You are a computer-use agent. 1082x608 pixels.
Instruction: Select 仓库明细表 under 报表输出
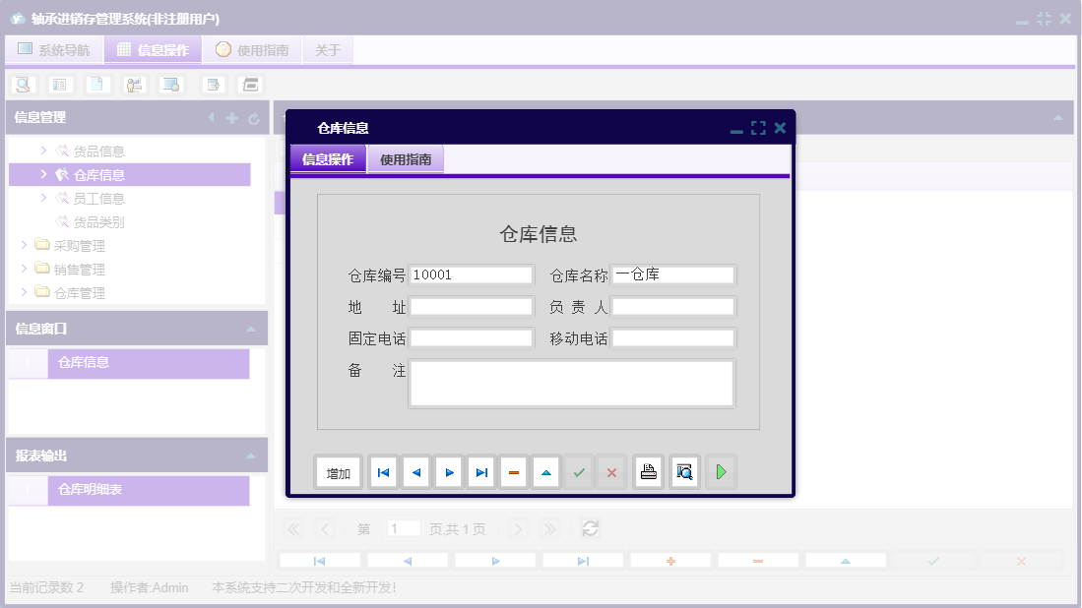tap(94, 489)
